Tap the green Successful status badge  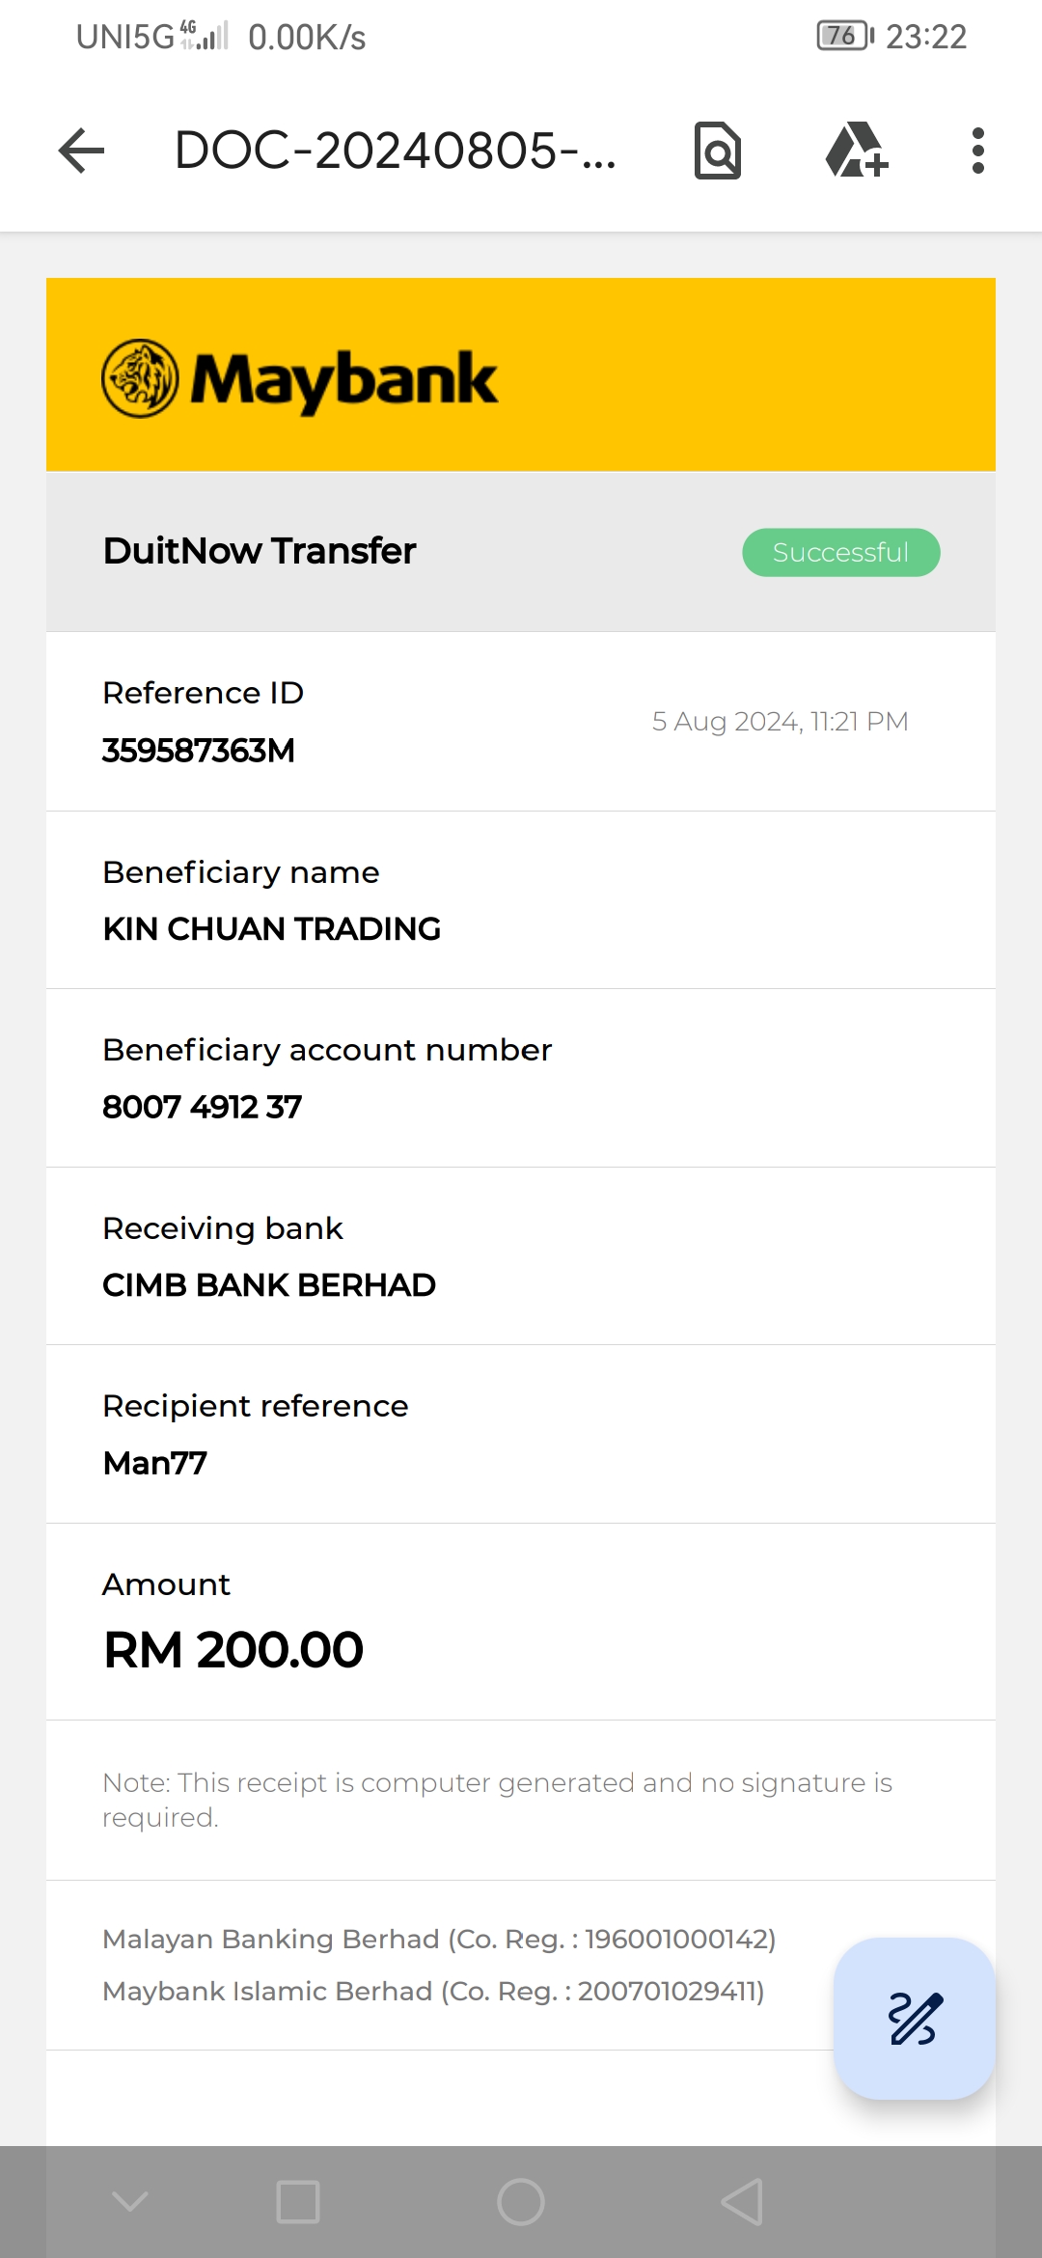[840, 552]
